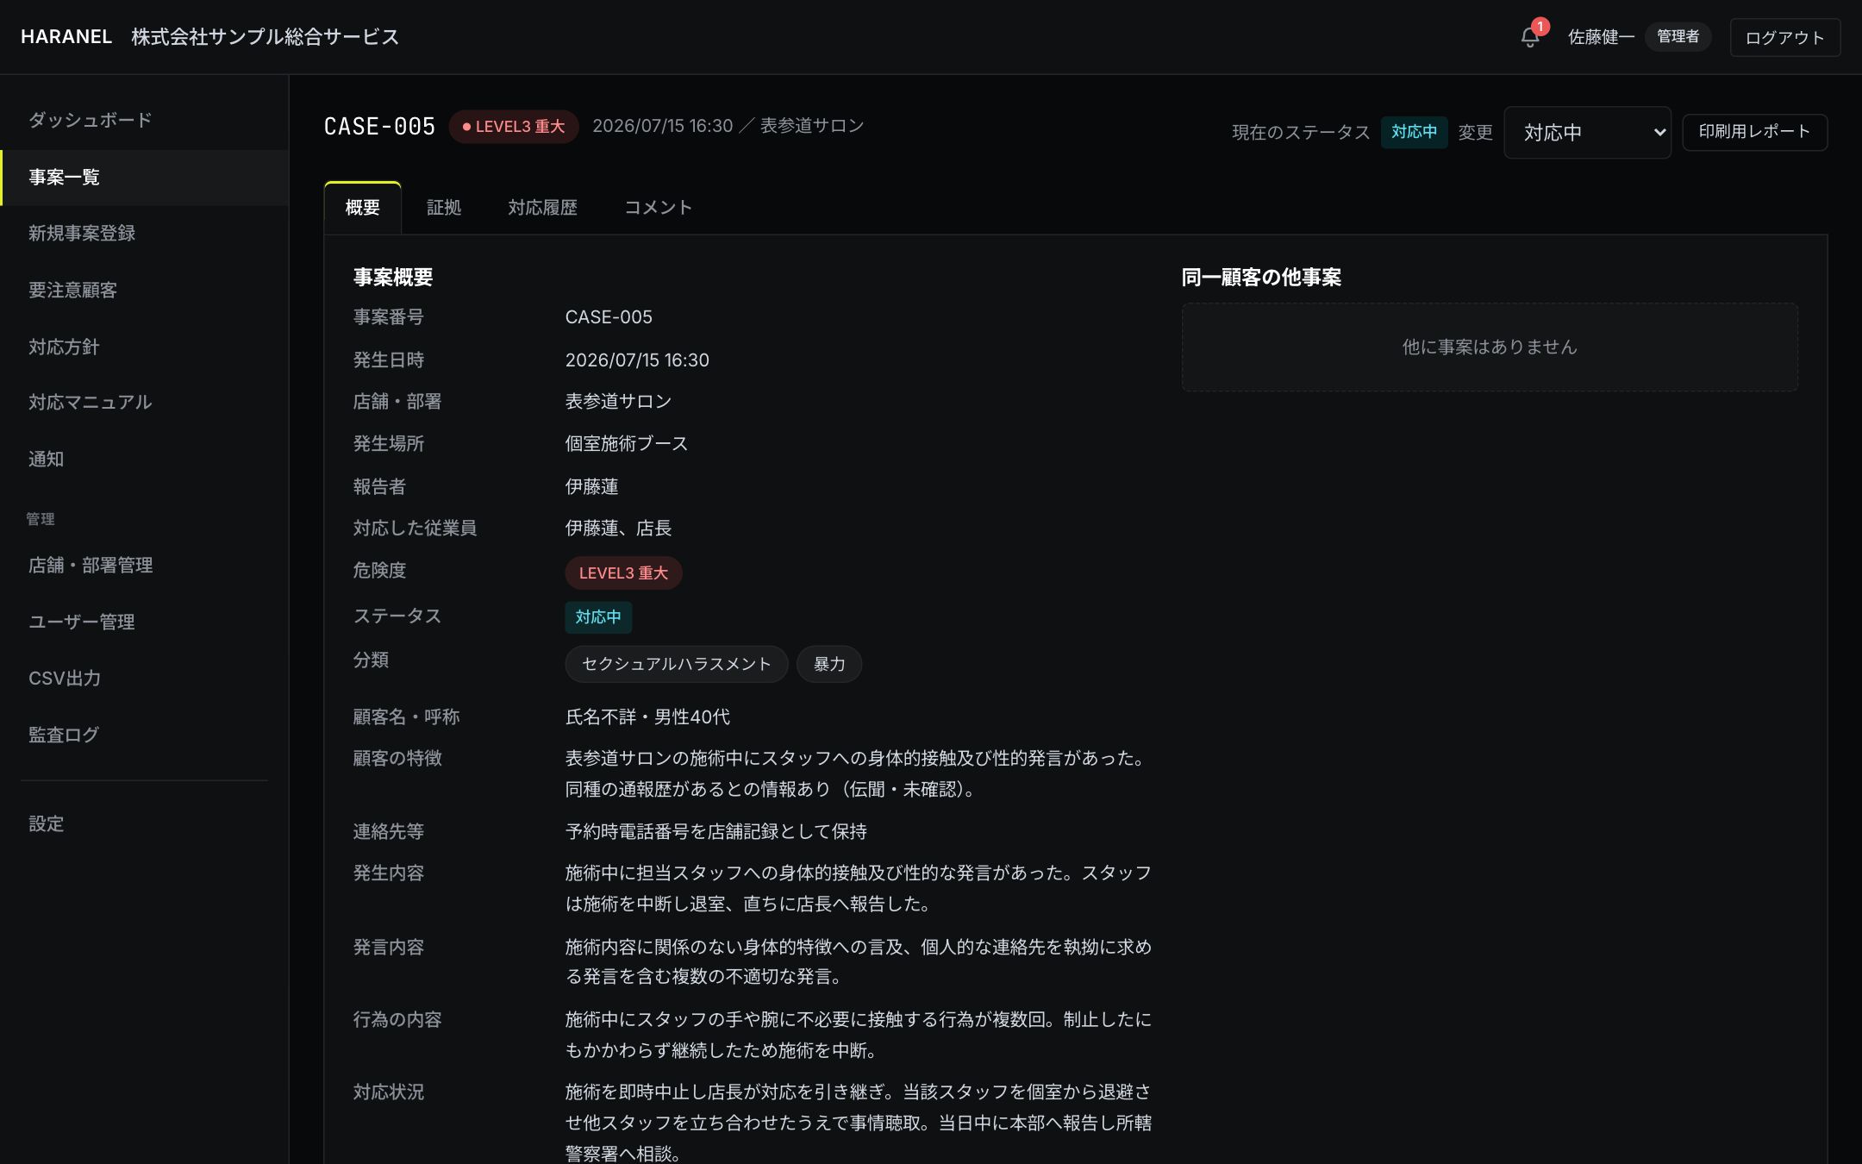This screenshot has height=1164, width=1862.
Task: Click the 管理者 role badge
Action: (1678, 36)
